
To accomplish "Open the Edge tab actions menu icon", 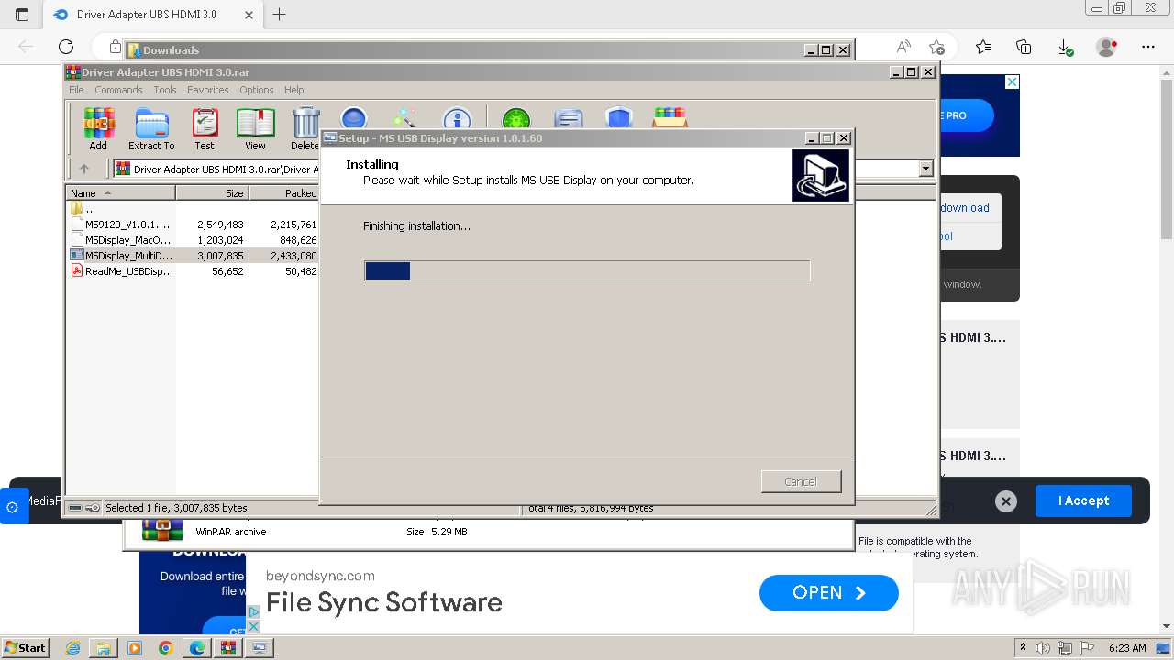I will click(22, 14).
